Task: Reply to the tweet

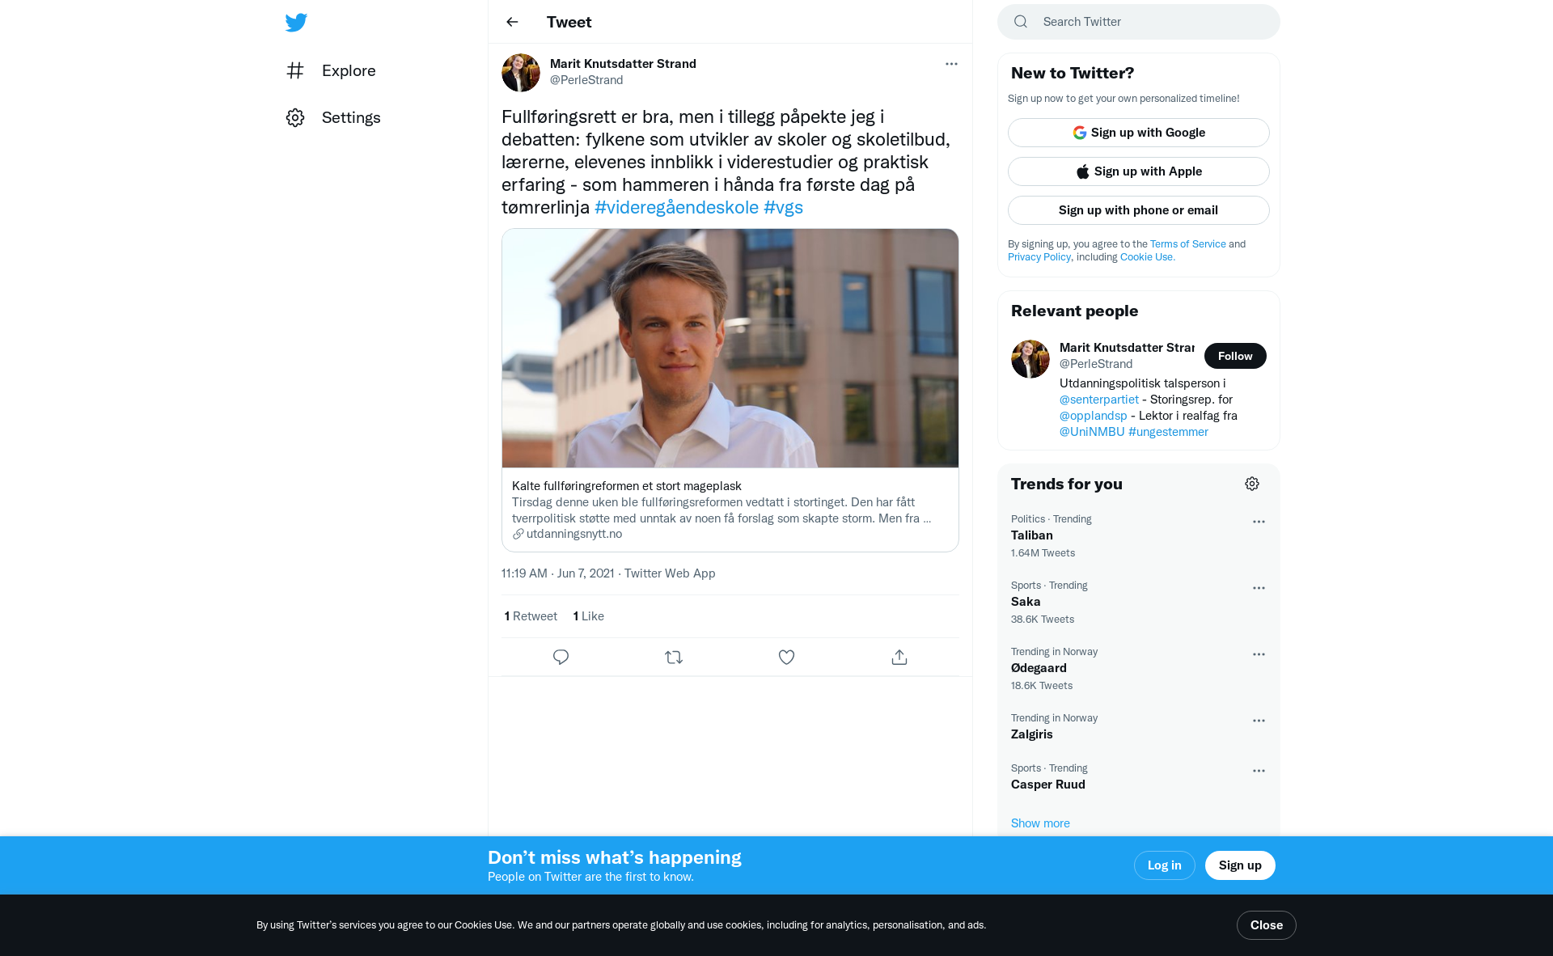Action: click(x=561, y=657)
